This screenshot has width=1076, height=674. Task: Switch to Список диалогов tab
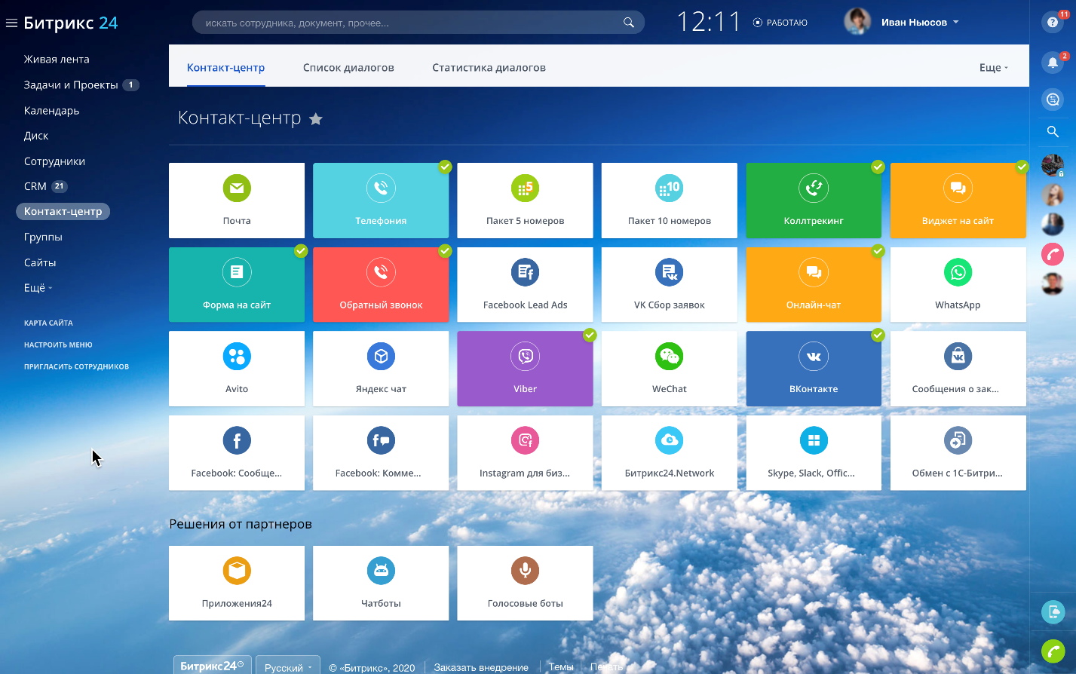pyautogui.click(x=348, y=68)
